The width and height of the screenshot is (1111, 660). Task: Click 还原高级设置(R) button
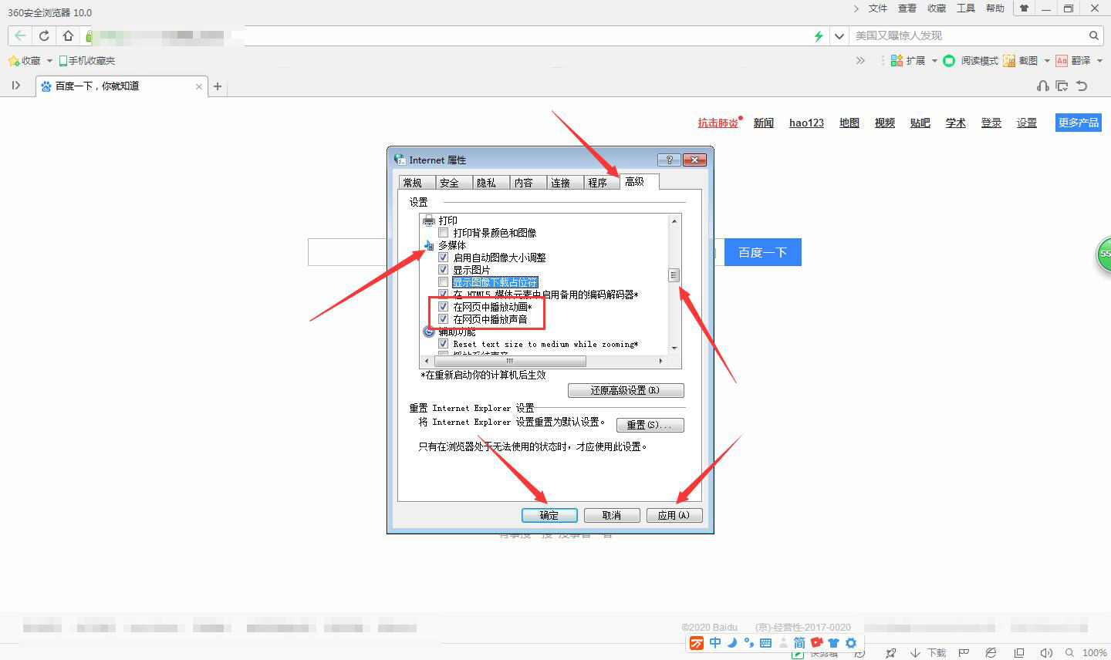[626, 390]
